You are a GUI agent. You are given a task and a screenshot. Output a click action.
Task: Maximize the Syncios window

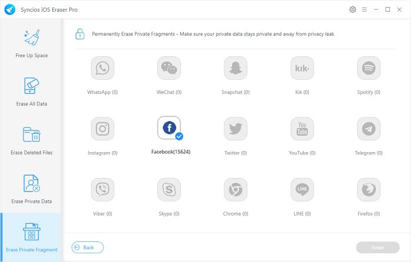point(388,10)
